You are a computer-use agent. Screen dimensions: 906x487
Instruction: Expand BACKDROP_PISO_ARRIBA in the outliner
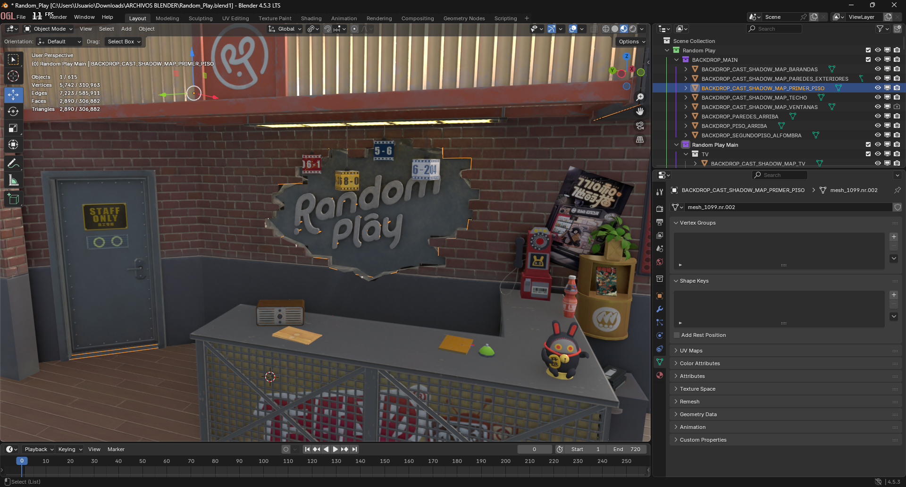[686, 126]
